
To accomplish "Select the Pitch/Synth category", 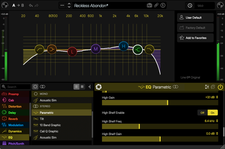I will click(15, 143).
